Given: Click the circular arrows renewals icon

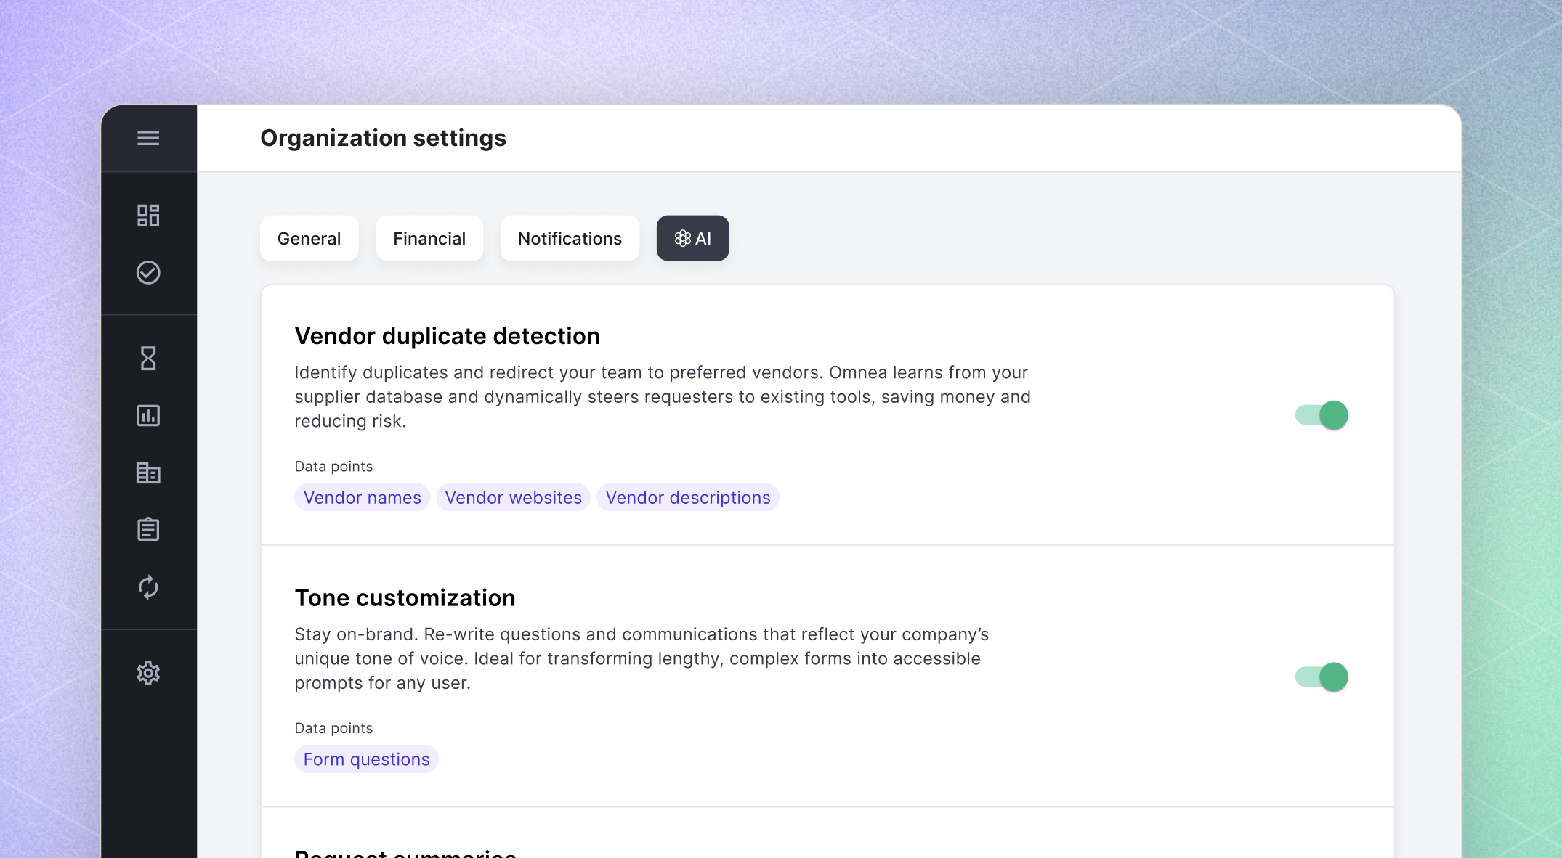Looking at the screenshot, I should coord(148,587).
